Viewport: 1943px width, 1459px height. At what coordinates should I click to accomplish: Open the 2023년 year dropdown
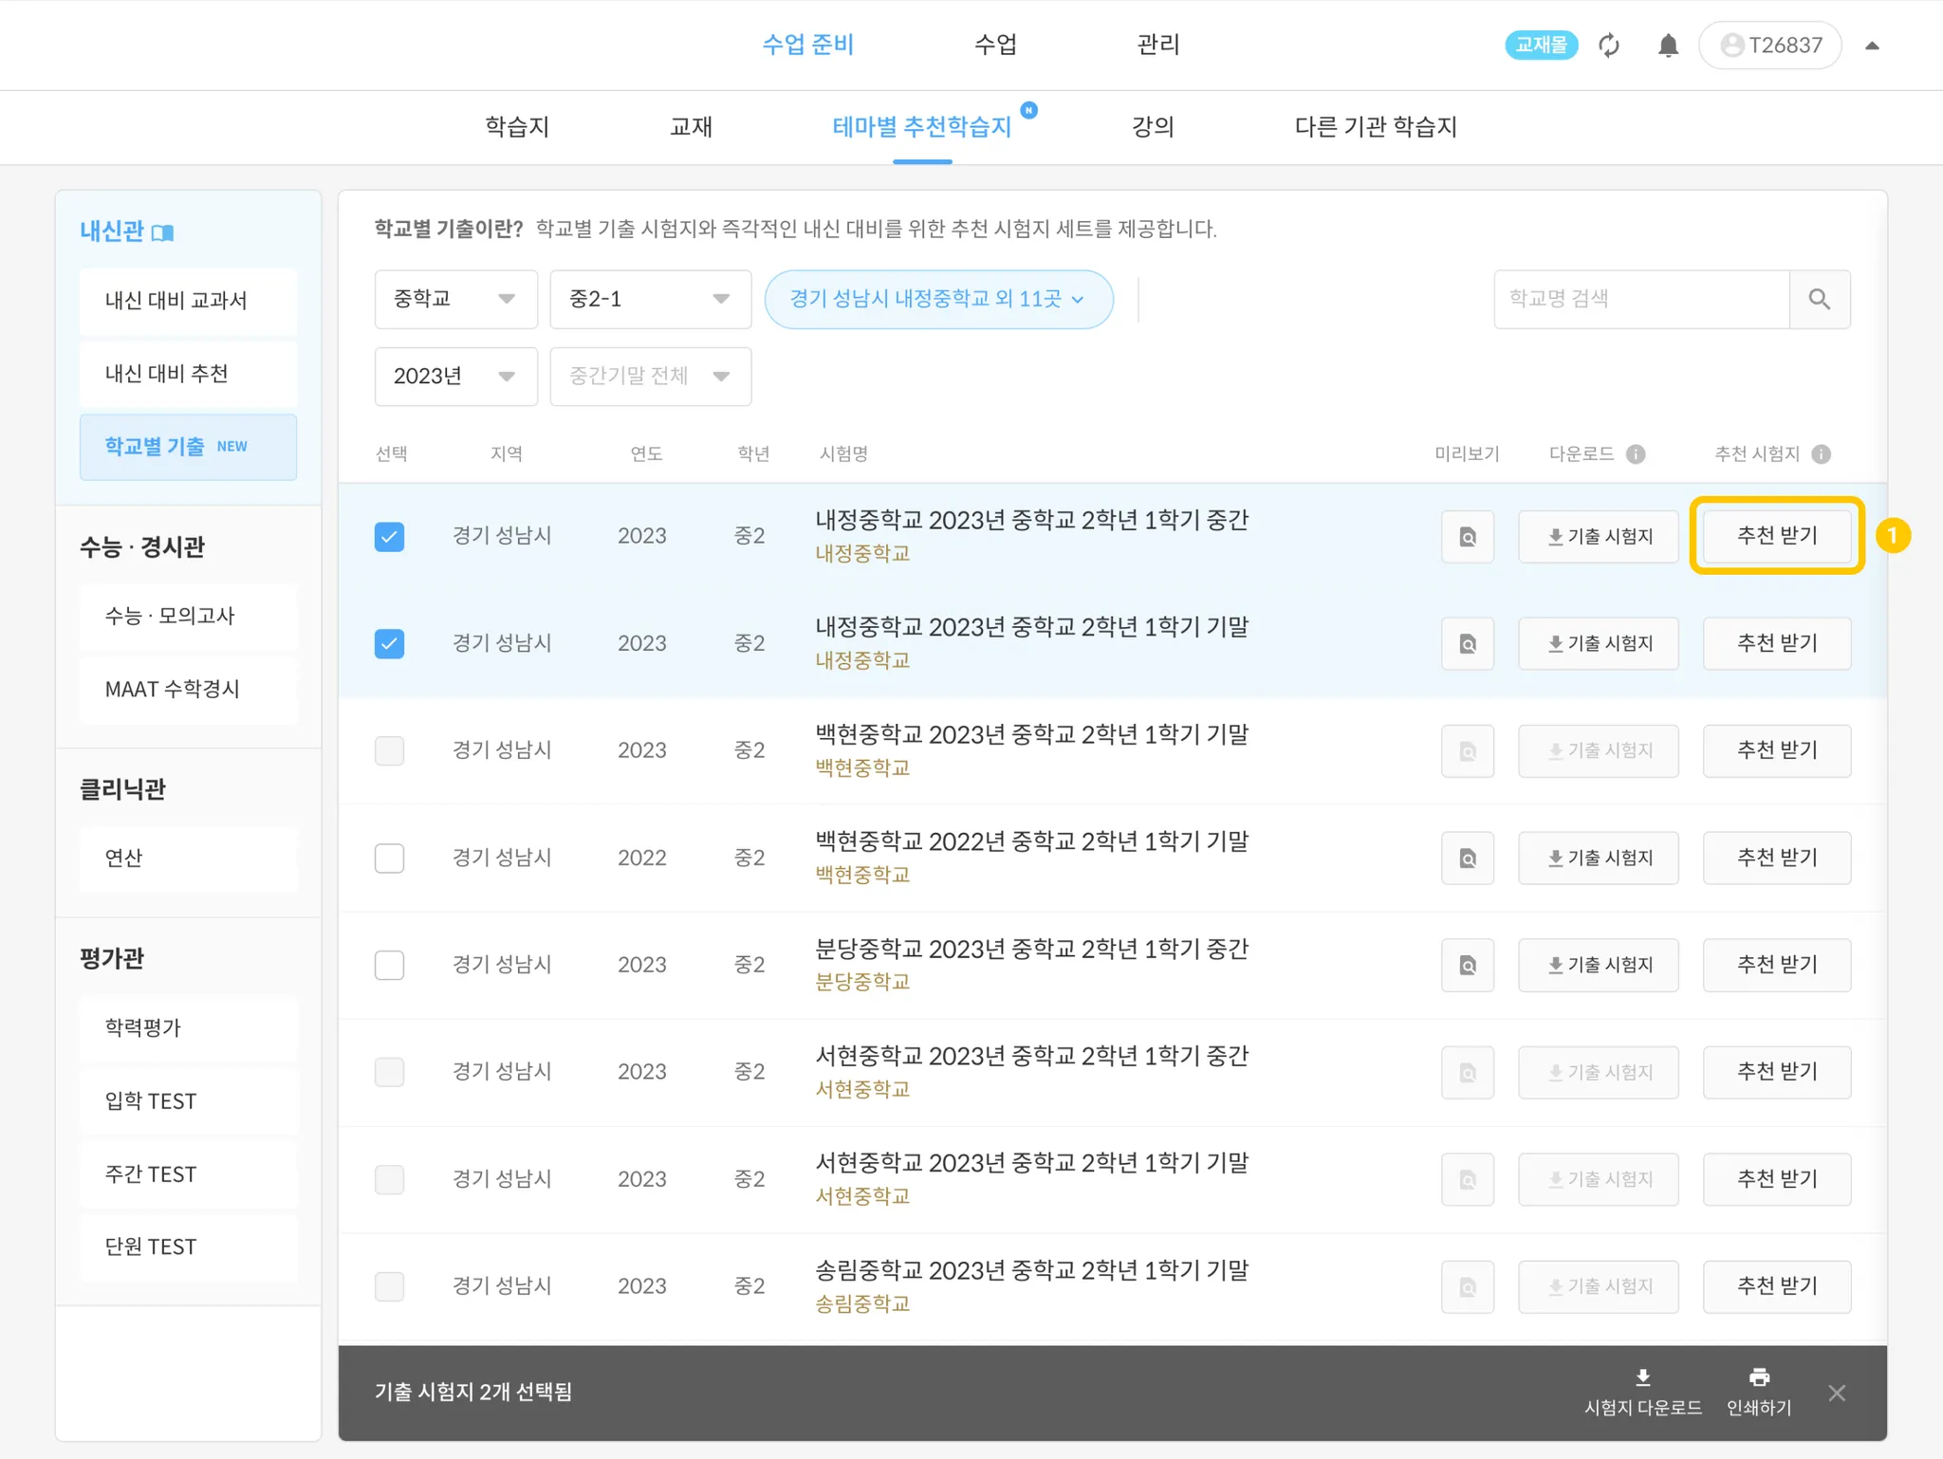(x=455, y=377)
